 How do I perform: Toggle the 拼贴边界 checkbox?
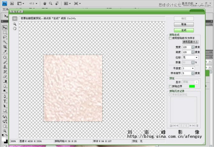[x=170, y=86]
